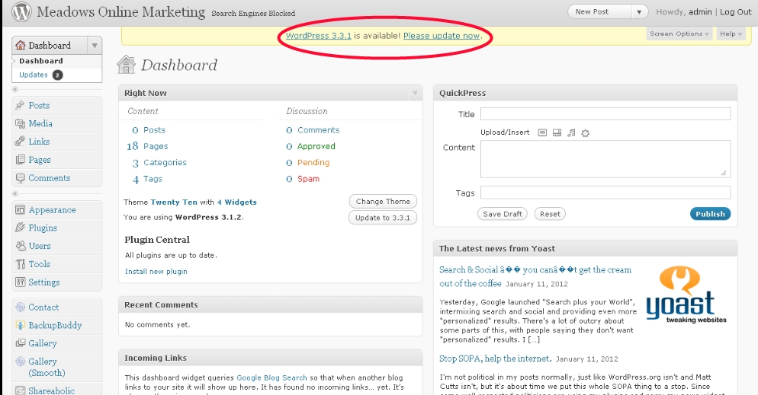Expand the Help panel
The width and height of the screenshot is (758, 395).
click(731, 33)
